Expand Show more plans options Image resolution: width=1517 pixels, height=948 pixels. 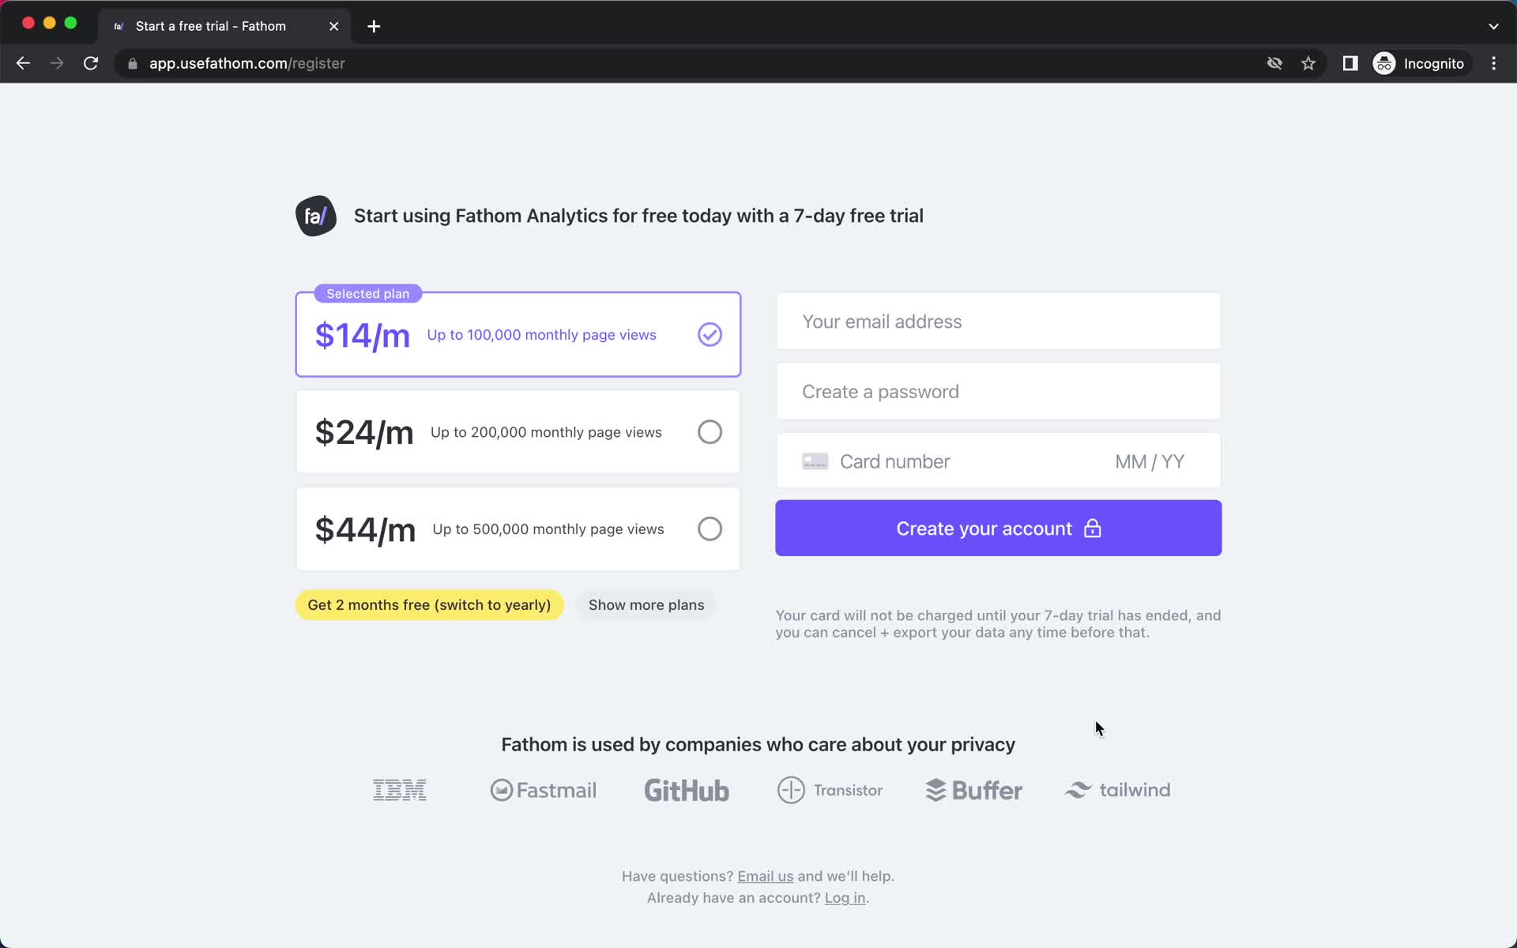click(x=646, y=604)
